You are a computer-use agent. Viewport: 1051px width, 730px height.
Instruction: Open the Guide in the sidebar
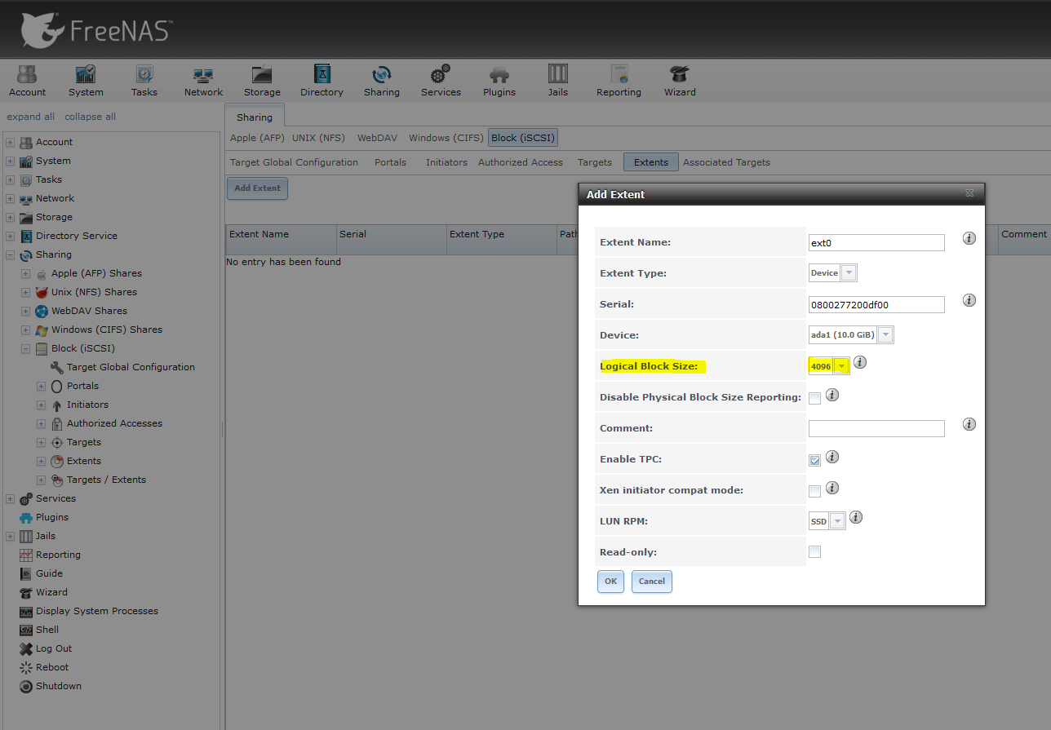coord(49,573)
